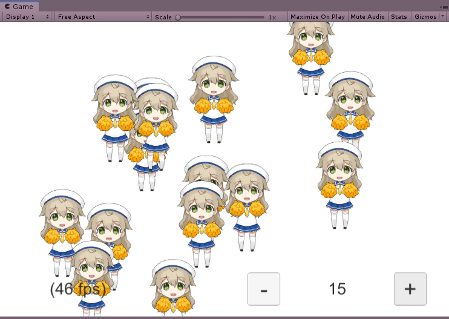This screenshot has height=319, width=449.
Task: Select the Game tab
Action: (x=19, y=6)
